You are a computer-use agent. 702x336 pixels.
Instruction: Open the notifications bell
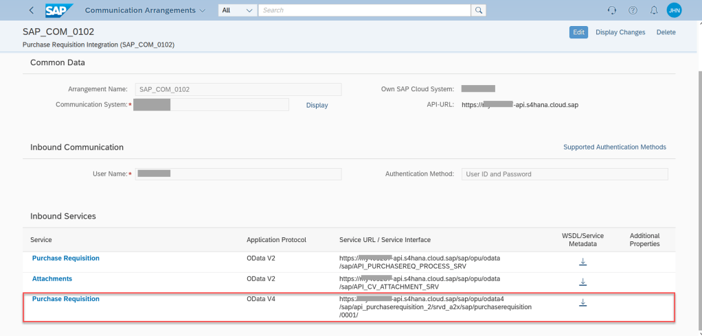[653, 10]
